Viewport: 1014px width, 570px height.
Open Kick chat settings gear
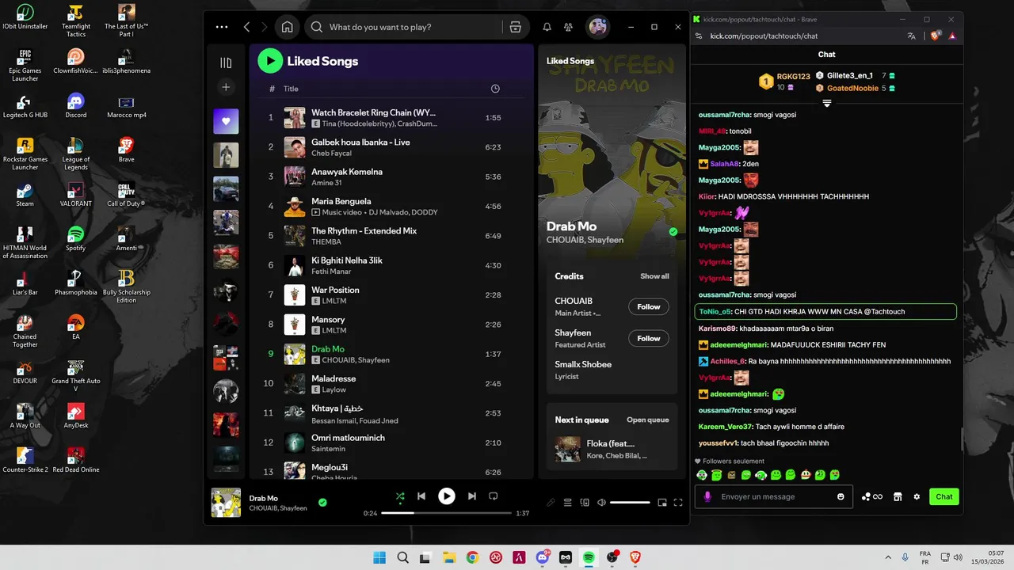(917, 496)
